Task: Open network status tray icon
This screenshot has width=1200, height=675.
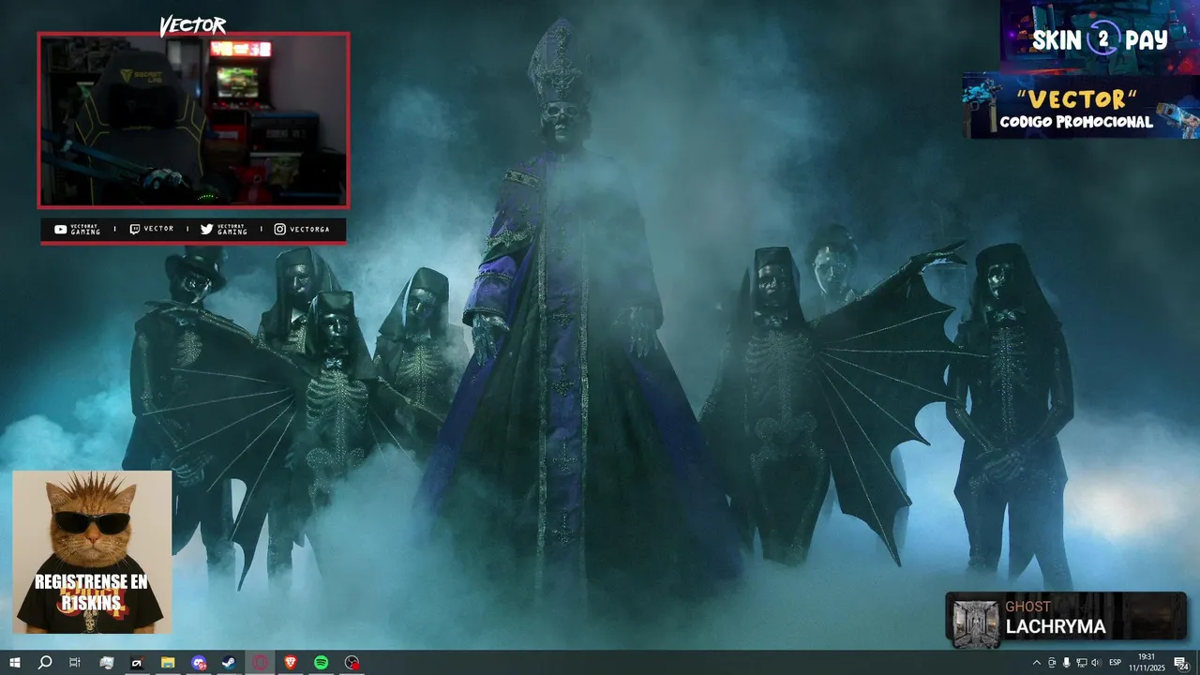Action: click(1081, 663)
